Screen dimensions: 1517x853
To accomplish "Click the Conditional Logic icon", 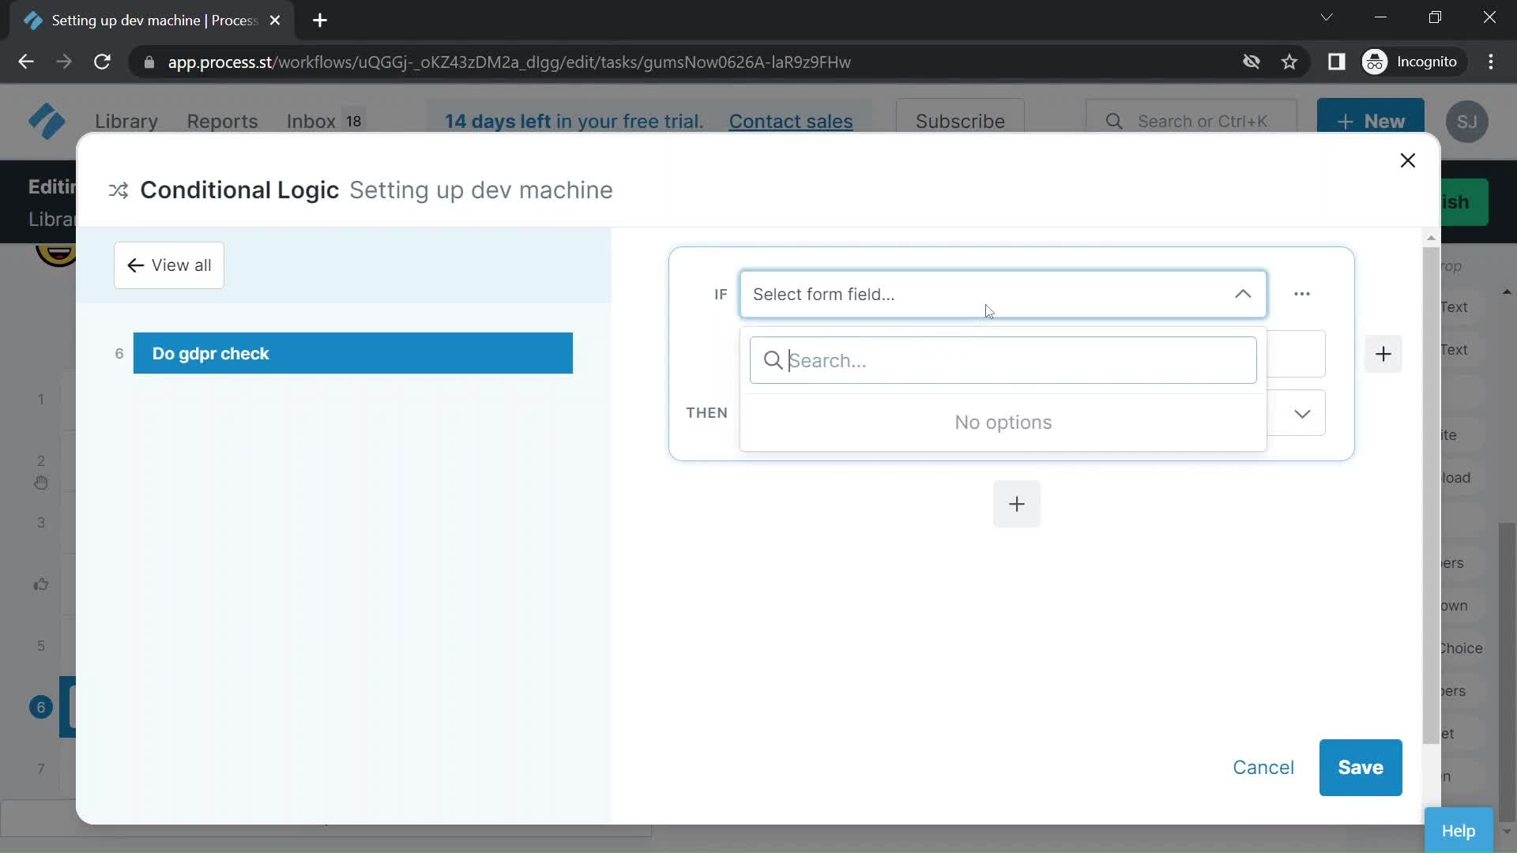I will pyautogui.click(x=118, y=189).
